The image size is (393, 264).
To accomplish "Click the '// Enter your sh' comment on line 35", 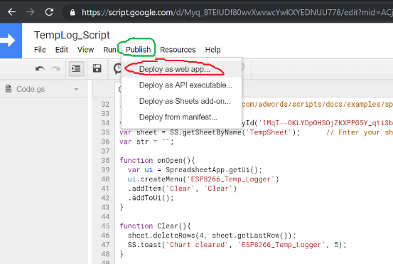I will 360,132.
